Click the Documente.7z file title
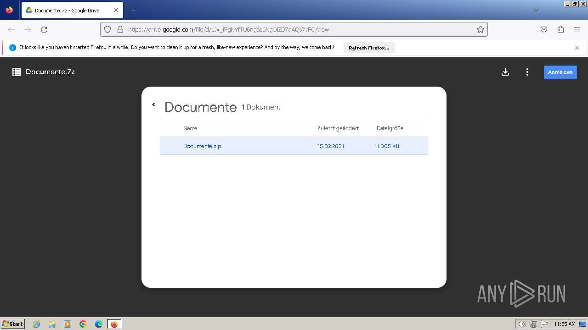This screenshot has width=588, height=330. tap(50, 72)
